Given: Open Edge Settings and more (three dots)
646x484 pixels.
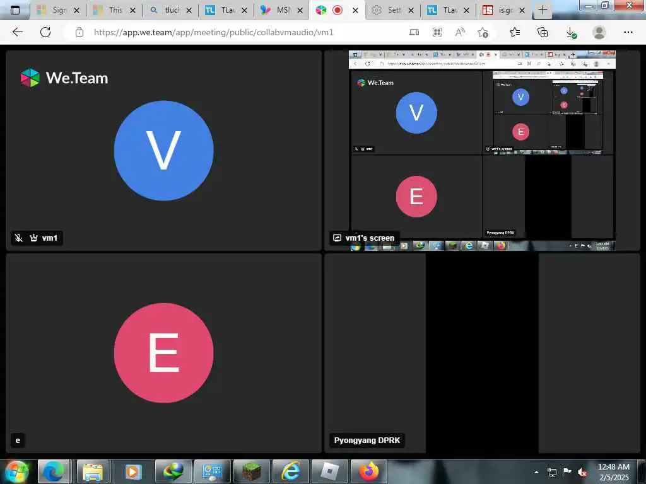Looking at the screenshot, I should pos(628,32).
